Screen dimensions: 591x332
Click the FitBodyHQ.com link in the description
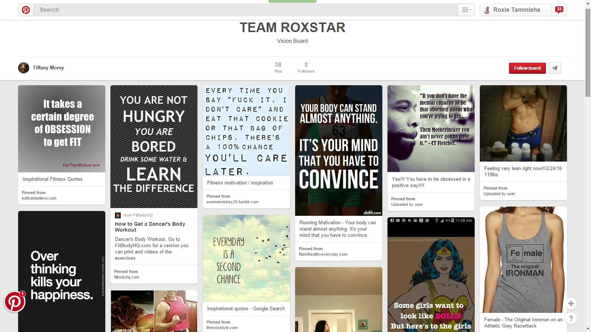(x=133, y=246)
